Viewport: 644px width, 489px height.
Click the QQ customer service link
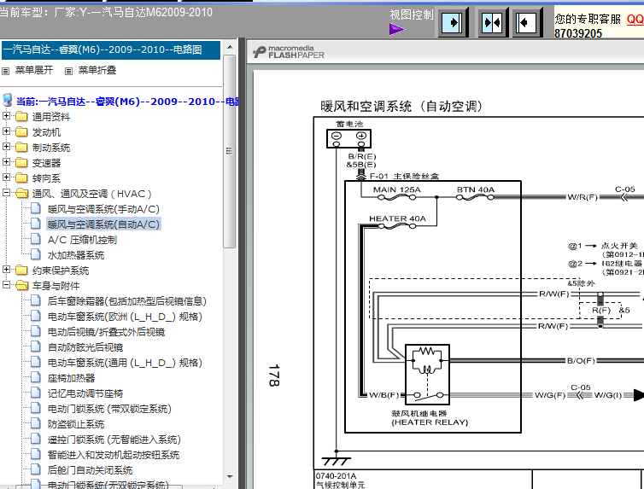pos(635,20)
